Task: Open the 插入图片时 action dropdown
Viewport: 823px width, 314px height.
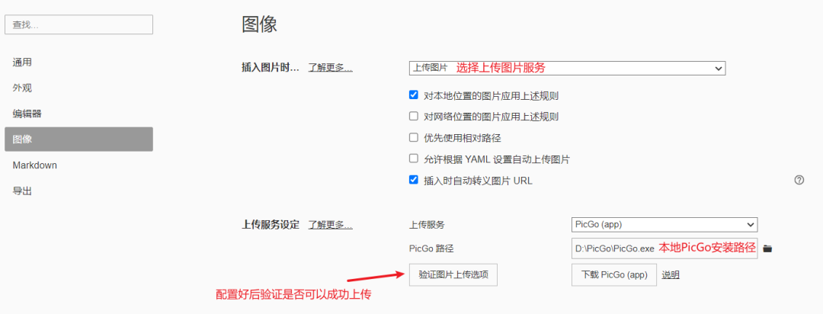Action: 568,68
